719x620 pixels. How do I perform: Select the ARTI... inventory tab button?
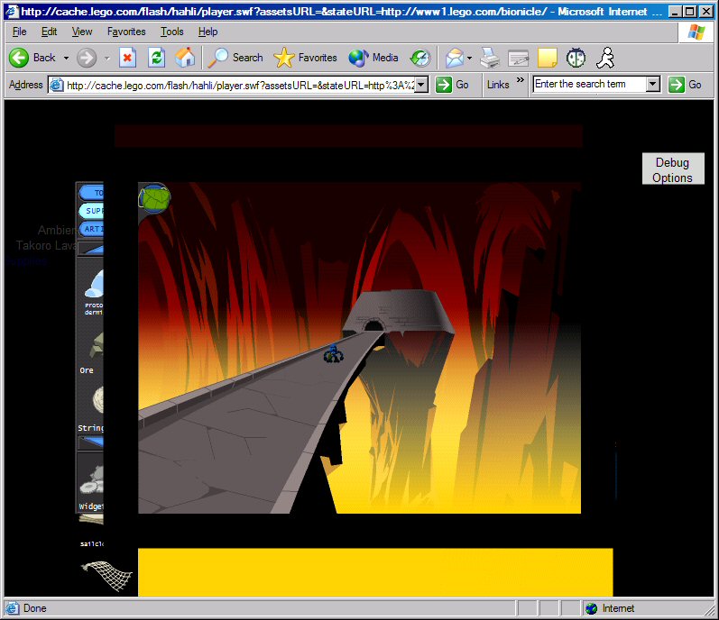[x=91, y=229]
